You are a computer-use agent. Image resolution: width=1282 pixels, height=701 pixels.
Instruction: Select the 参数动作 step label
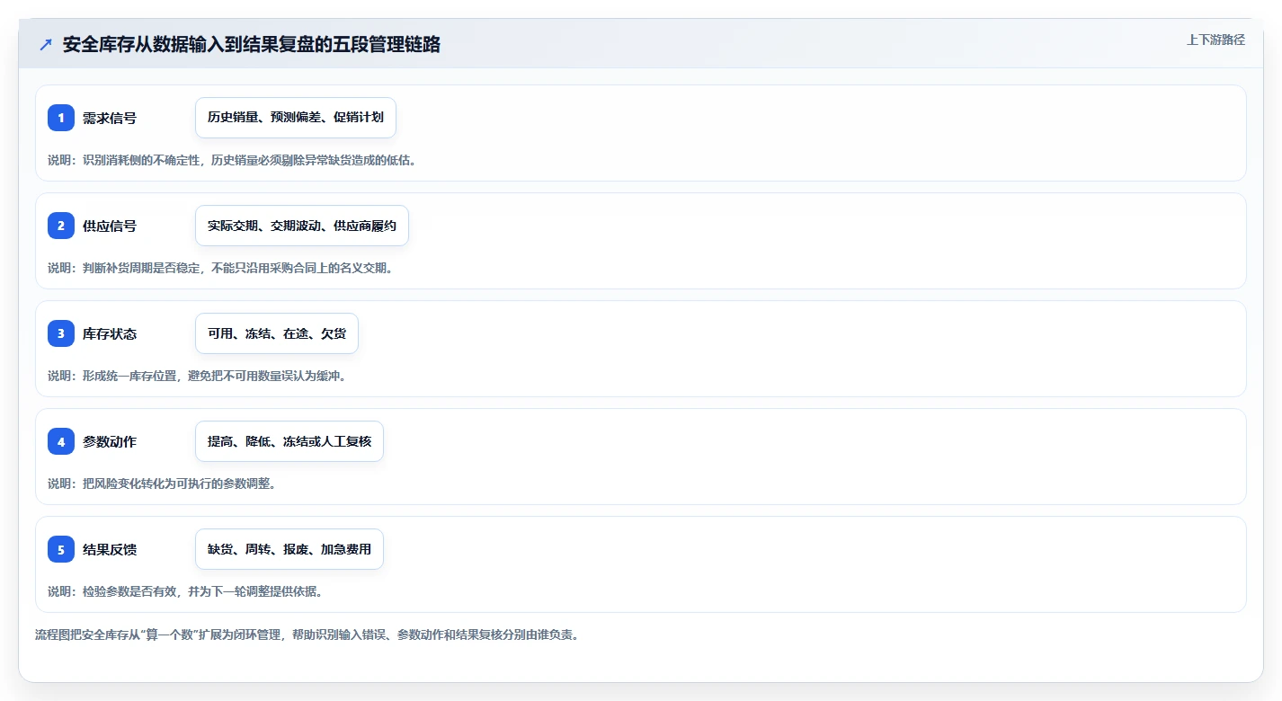tap(110, 441)
